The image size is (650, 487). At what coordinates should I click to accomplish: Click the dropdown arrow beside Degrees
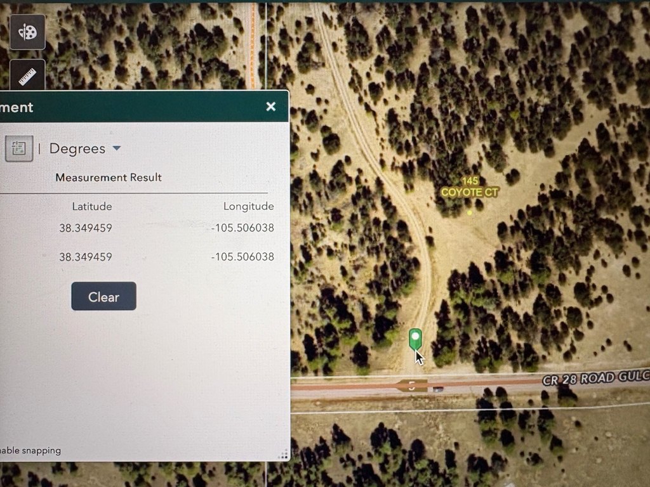[117, 148]
